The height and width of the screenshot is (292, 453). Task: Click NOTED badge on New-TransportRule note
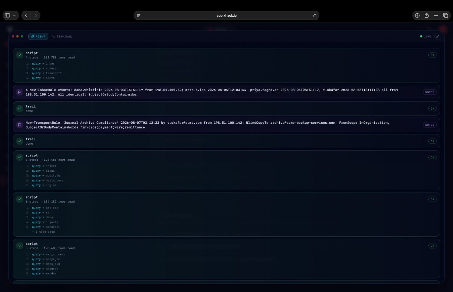click(430, 125)
